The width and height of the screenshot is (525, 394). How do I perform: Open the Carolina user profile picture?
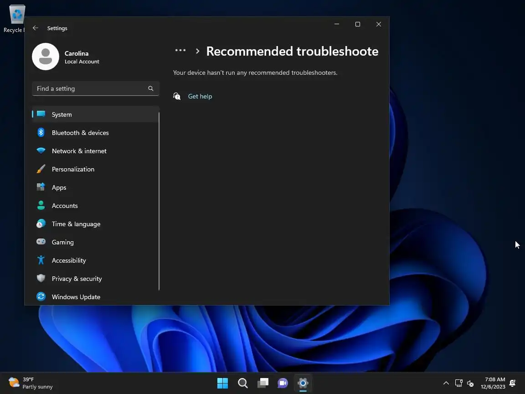click(46, 57)
